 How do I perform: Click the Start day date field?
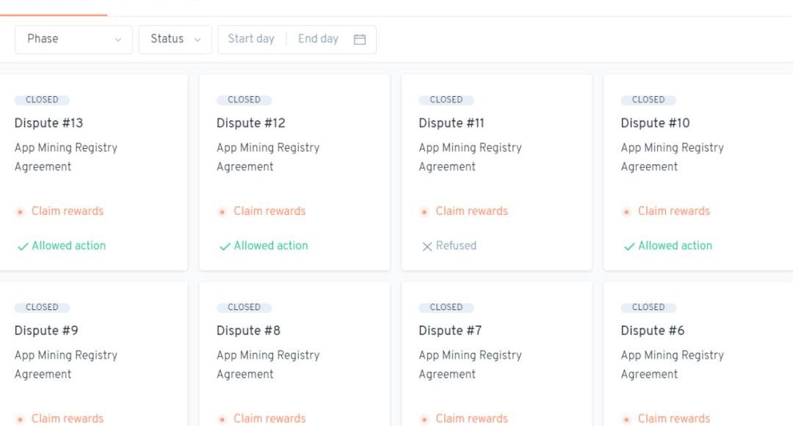251,39
